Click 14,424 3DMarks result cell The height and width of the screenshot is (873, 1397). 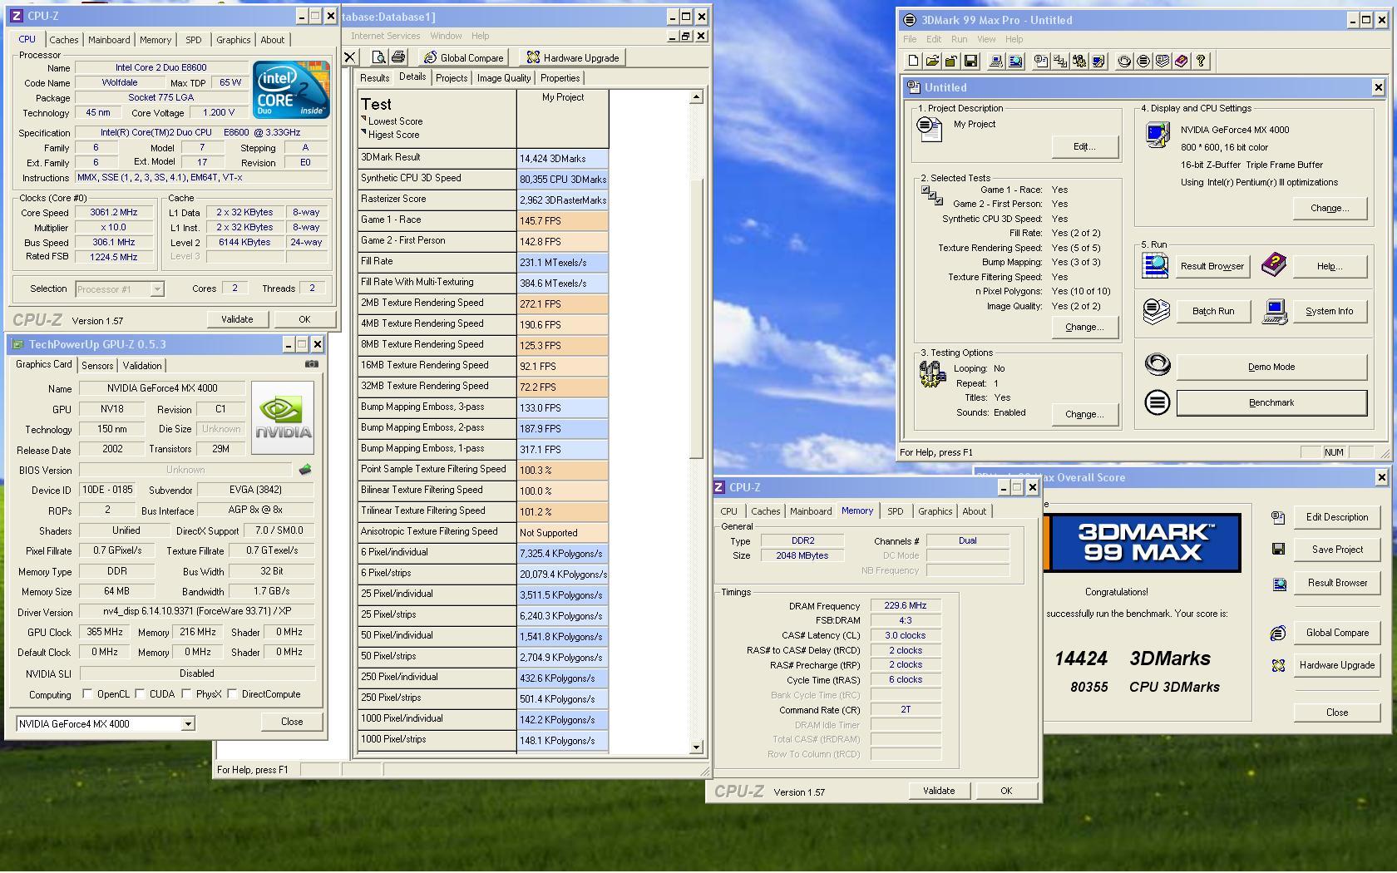(562, 158)
